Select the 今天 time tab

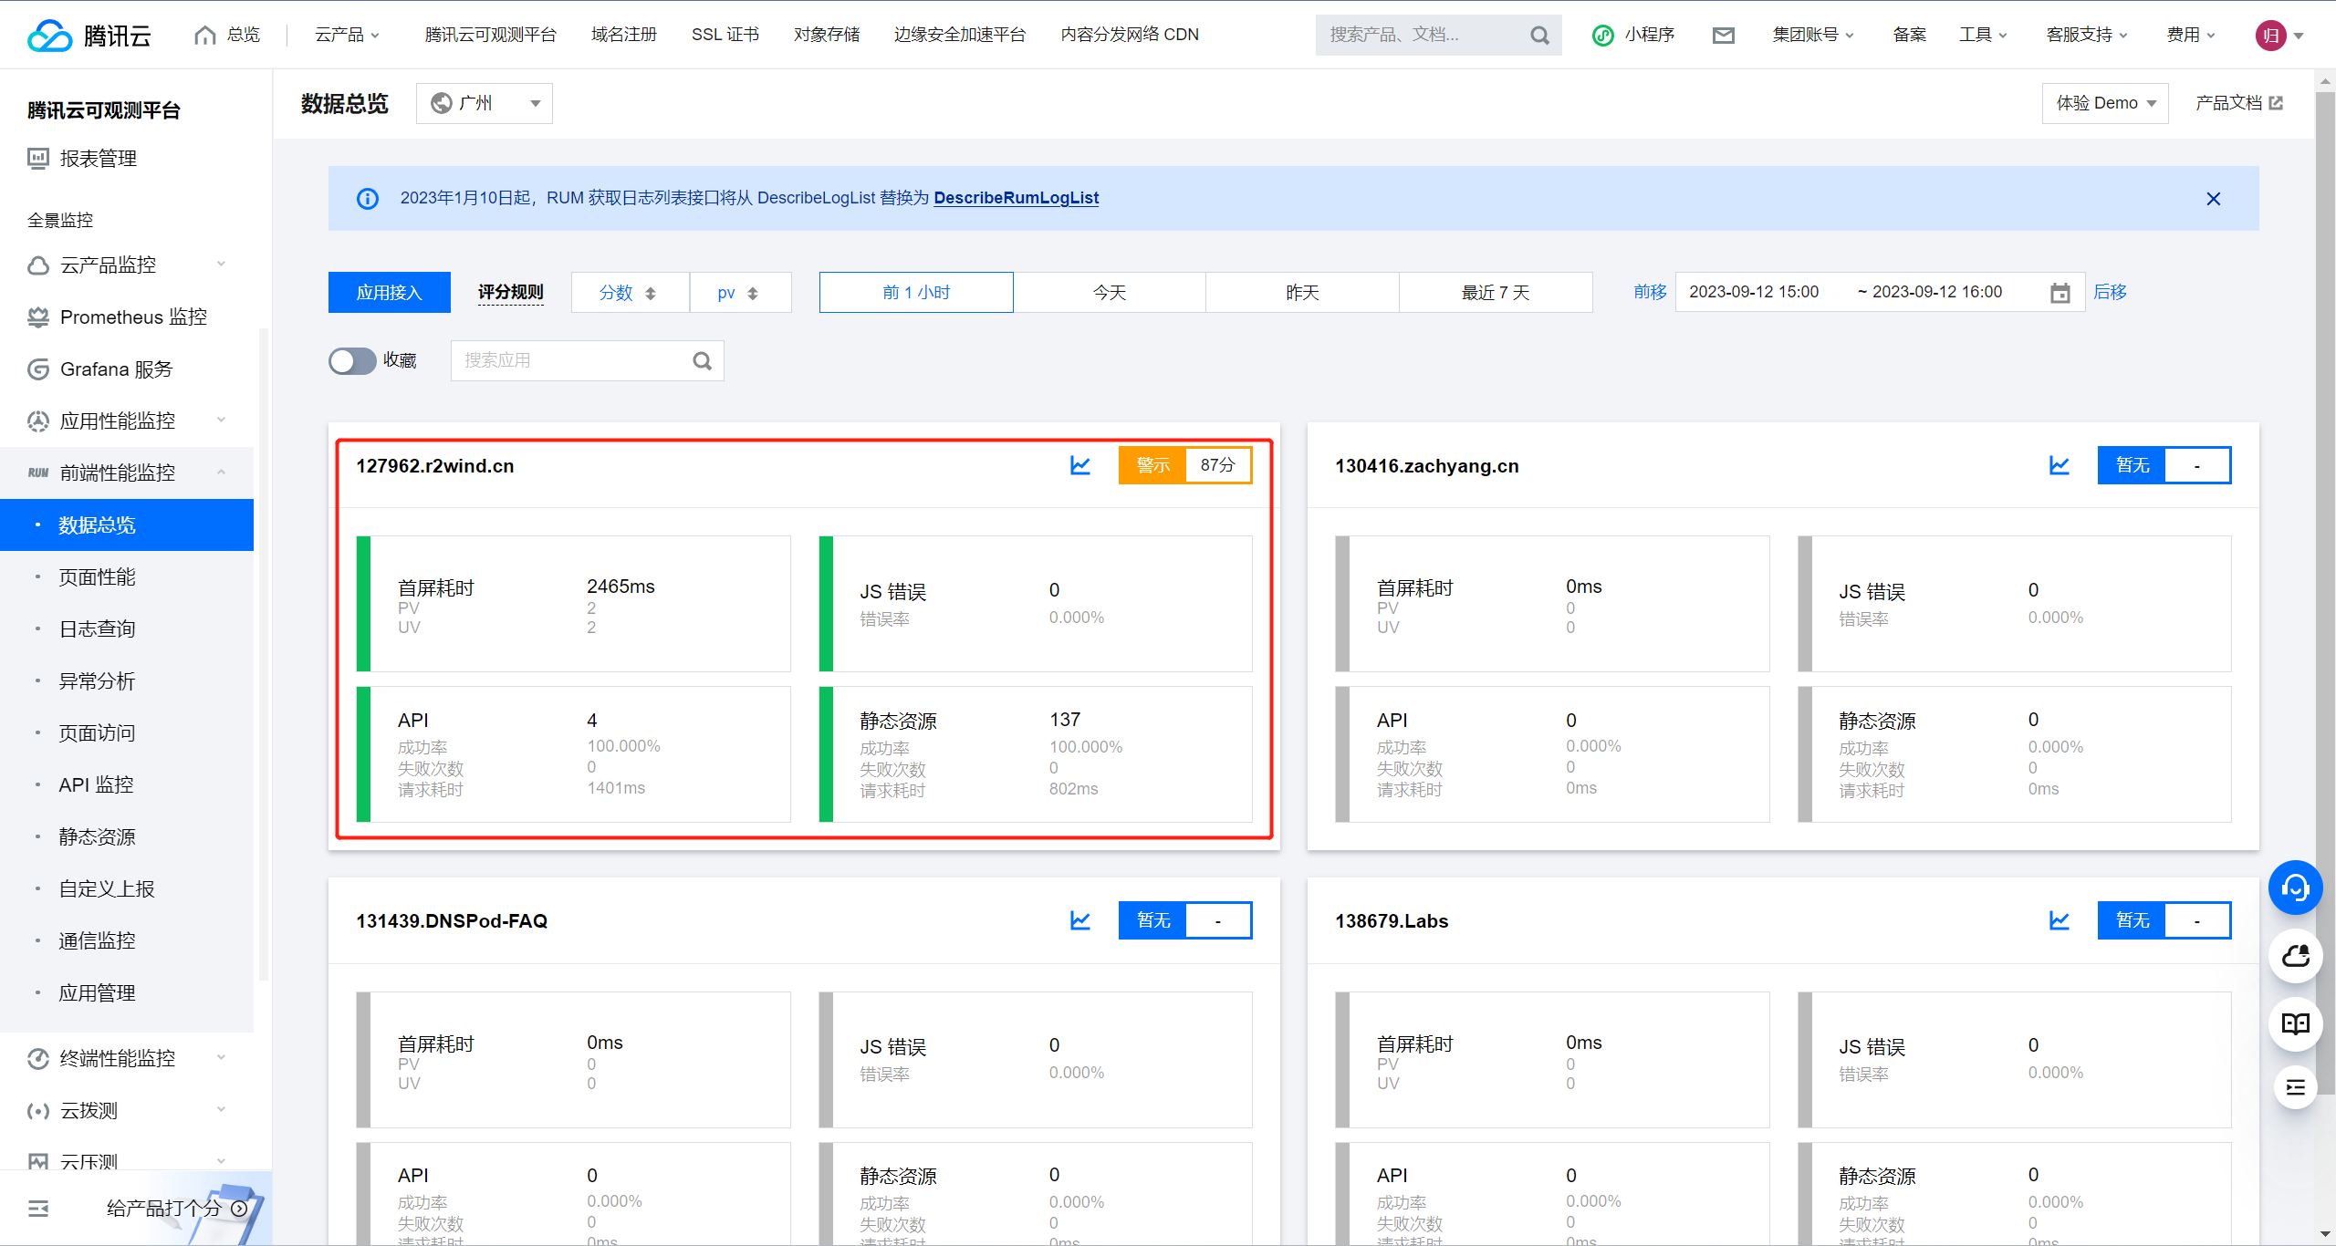[1110, 293]
